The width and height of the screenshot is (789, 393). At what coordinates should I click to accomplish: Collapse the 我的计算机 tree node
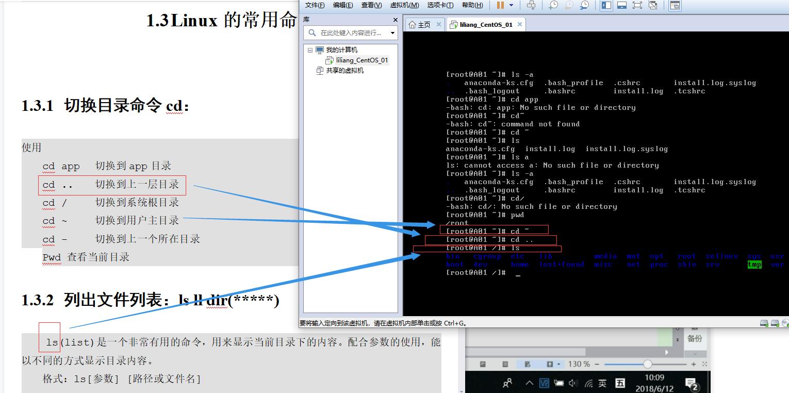(310, 50)
